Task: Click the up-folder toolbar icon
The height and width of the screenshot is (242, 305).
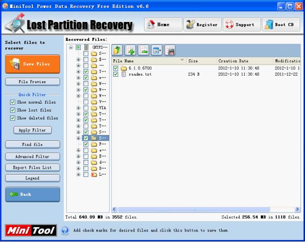Action: [117, 50]
